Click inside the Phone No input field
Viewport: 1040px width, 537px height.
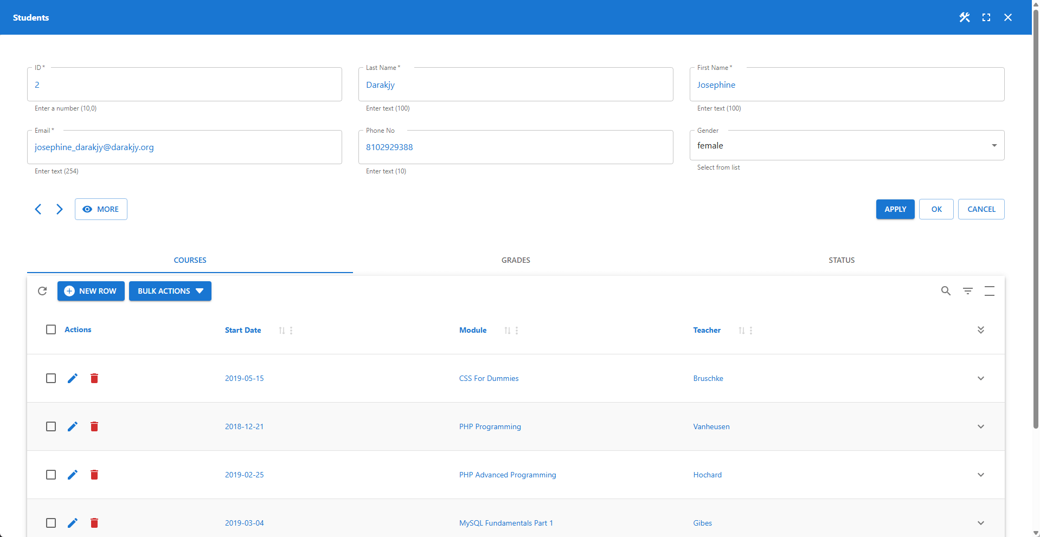[515, 147]
